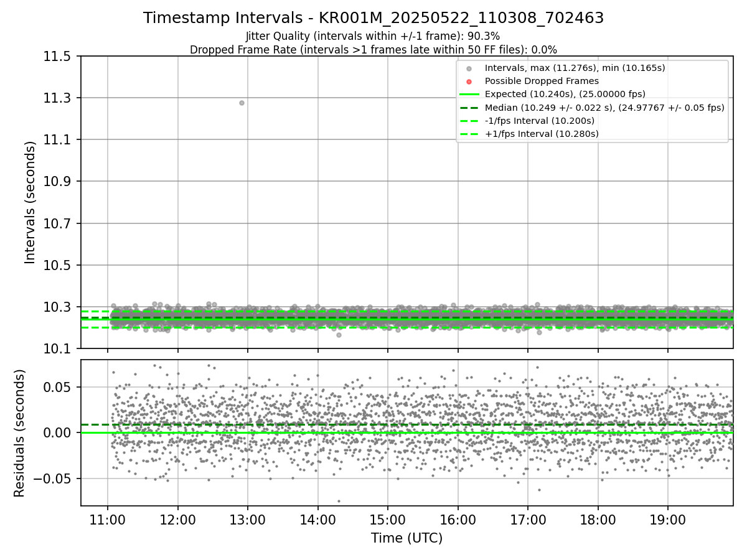747x560 pixels.
Task: Click the 10.1 y-axis tick label
Action: coord(59,349)
